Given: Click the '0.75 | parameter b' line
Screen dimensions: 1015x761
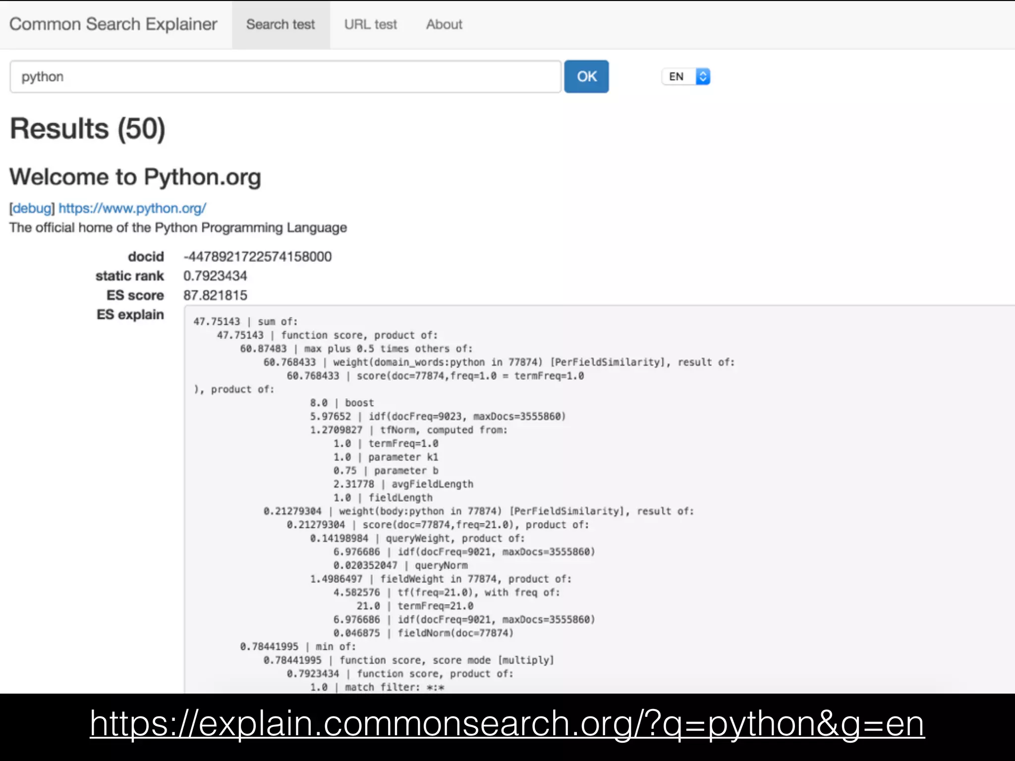Looking at the screenshot, I should click(x=386, y=471).
